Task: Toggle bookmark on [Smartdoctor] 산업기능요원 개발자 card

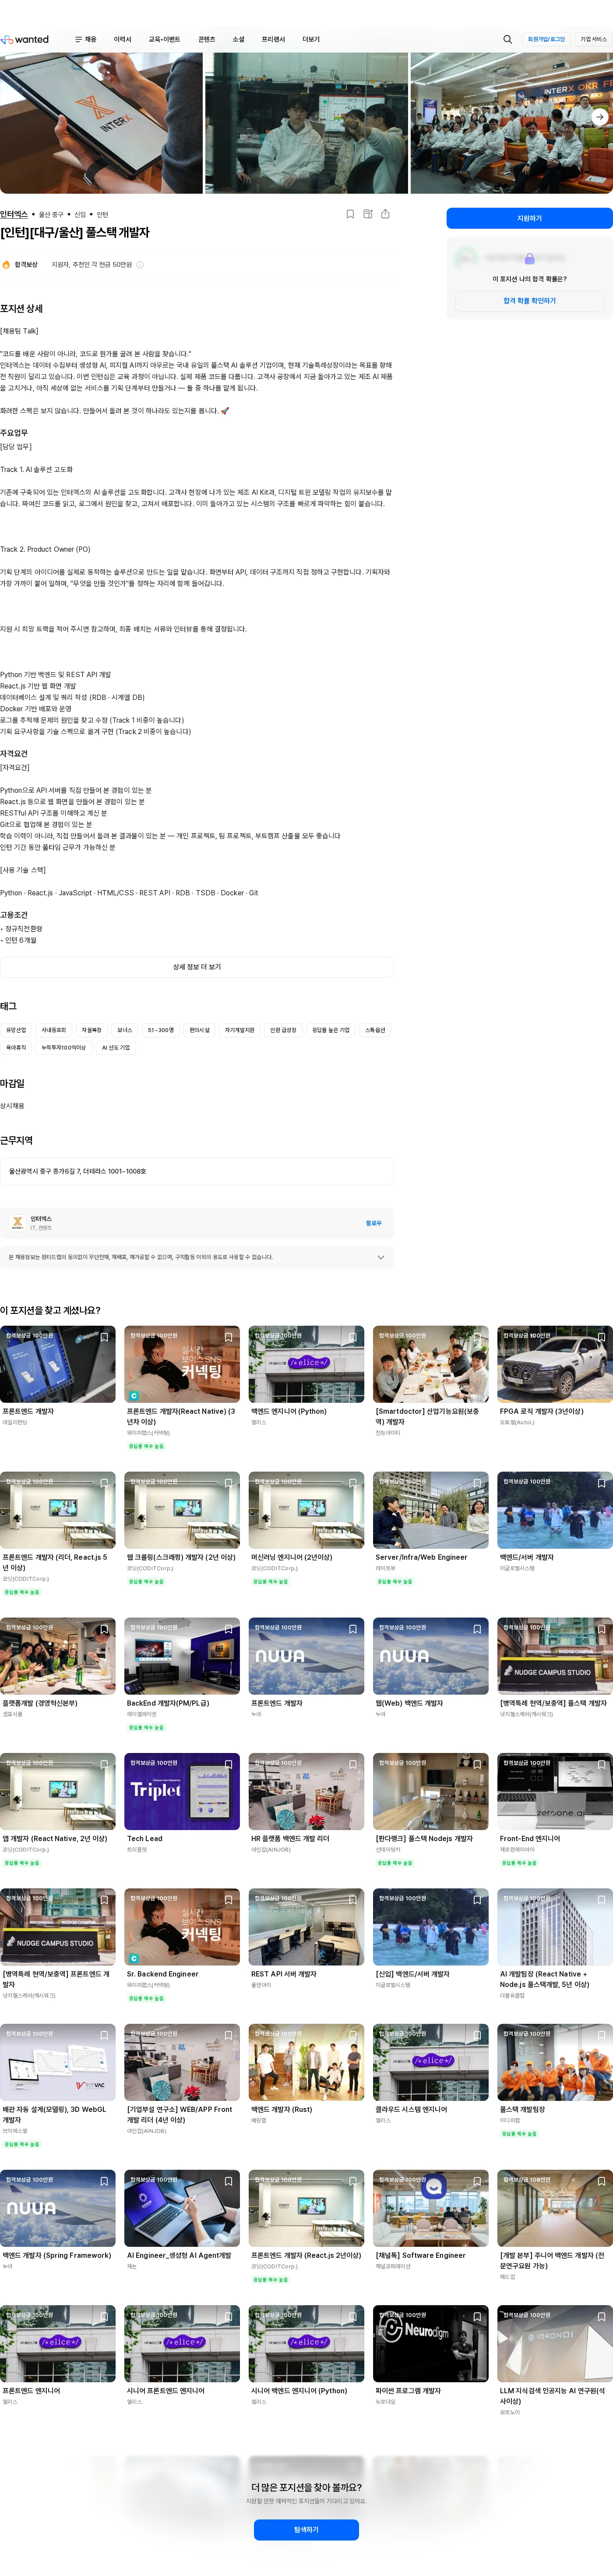Action: (477, 1337)
